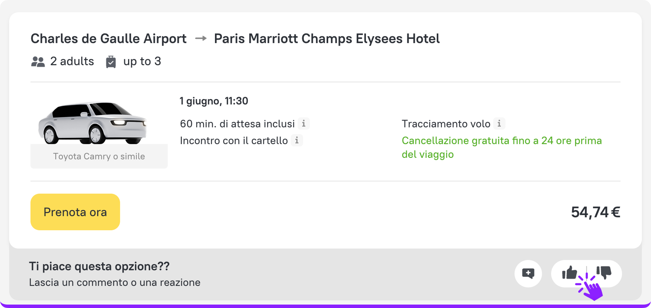
Task: Click the "1 giugno, 11:30" pickup date
Action: click(x=214, y=101)
